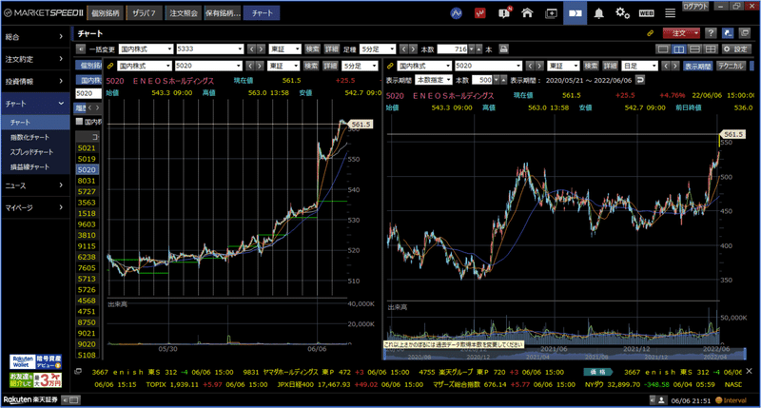This screenshot has height=408, width=761.
Task: Toggle the 表示期間 button in right chart
Action: click(x=698, y=66)
